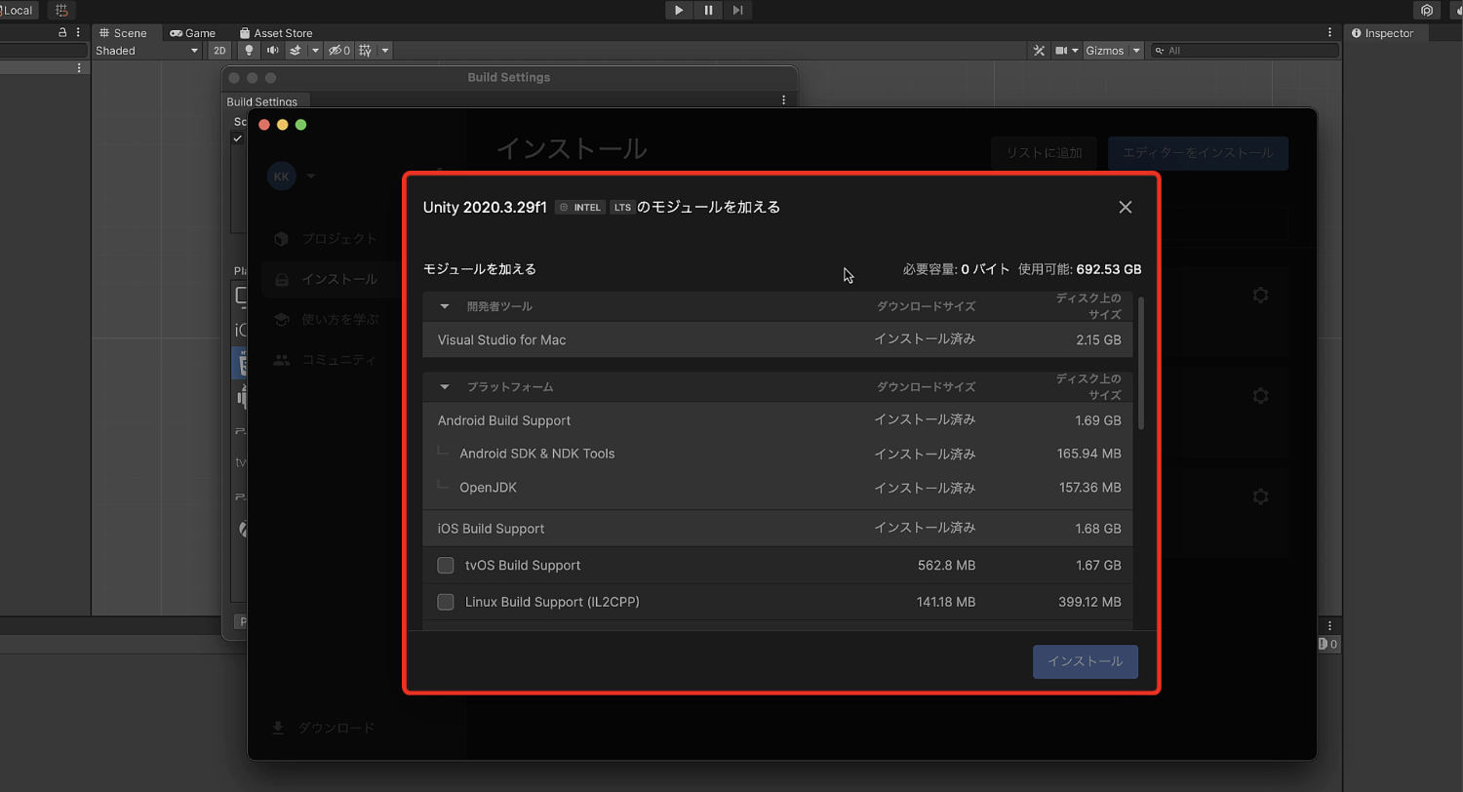The width and height of the screenshot is (1463, 792).
Task: Toggle the hierarchy panel lock icon
Action: click(62, 32)
